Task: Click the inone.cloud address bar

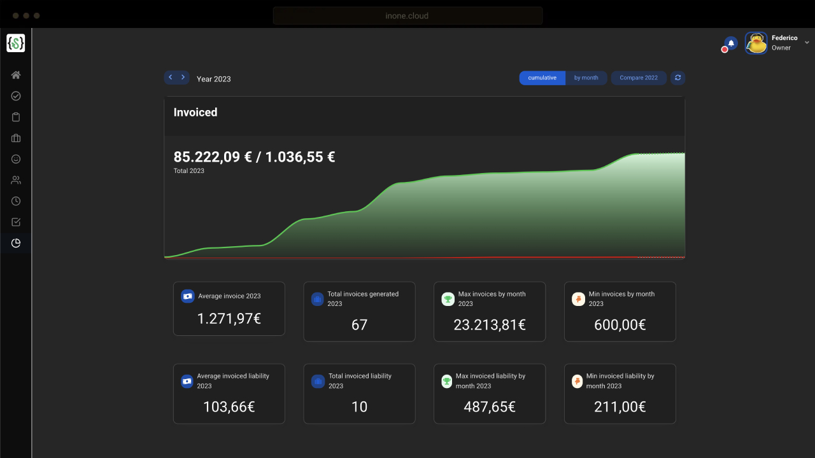Action: click(407, 15)
